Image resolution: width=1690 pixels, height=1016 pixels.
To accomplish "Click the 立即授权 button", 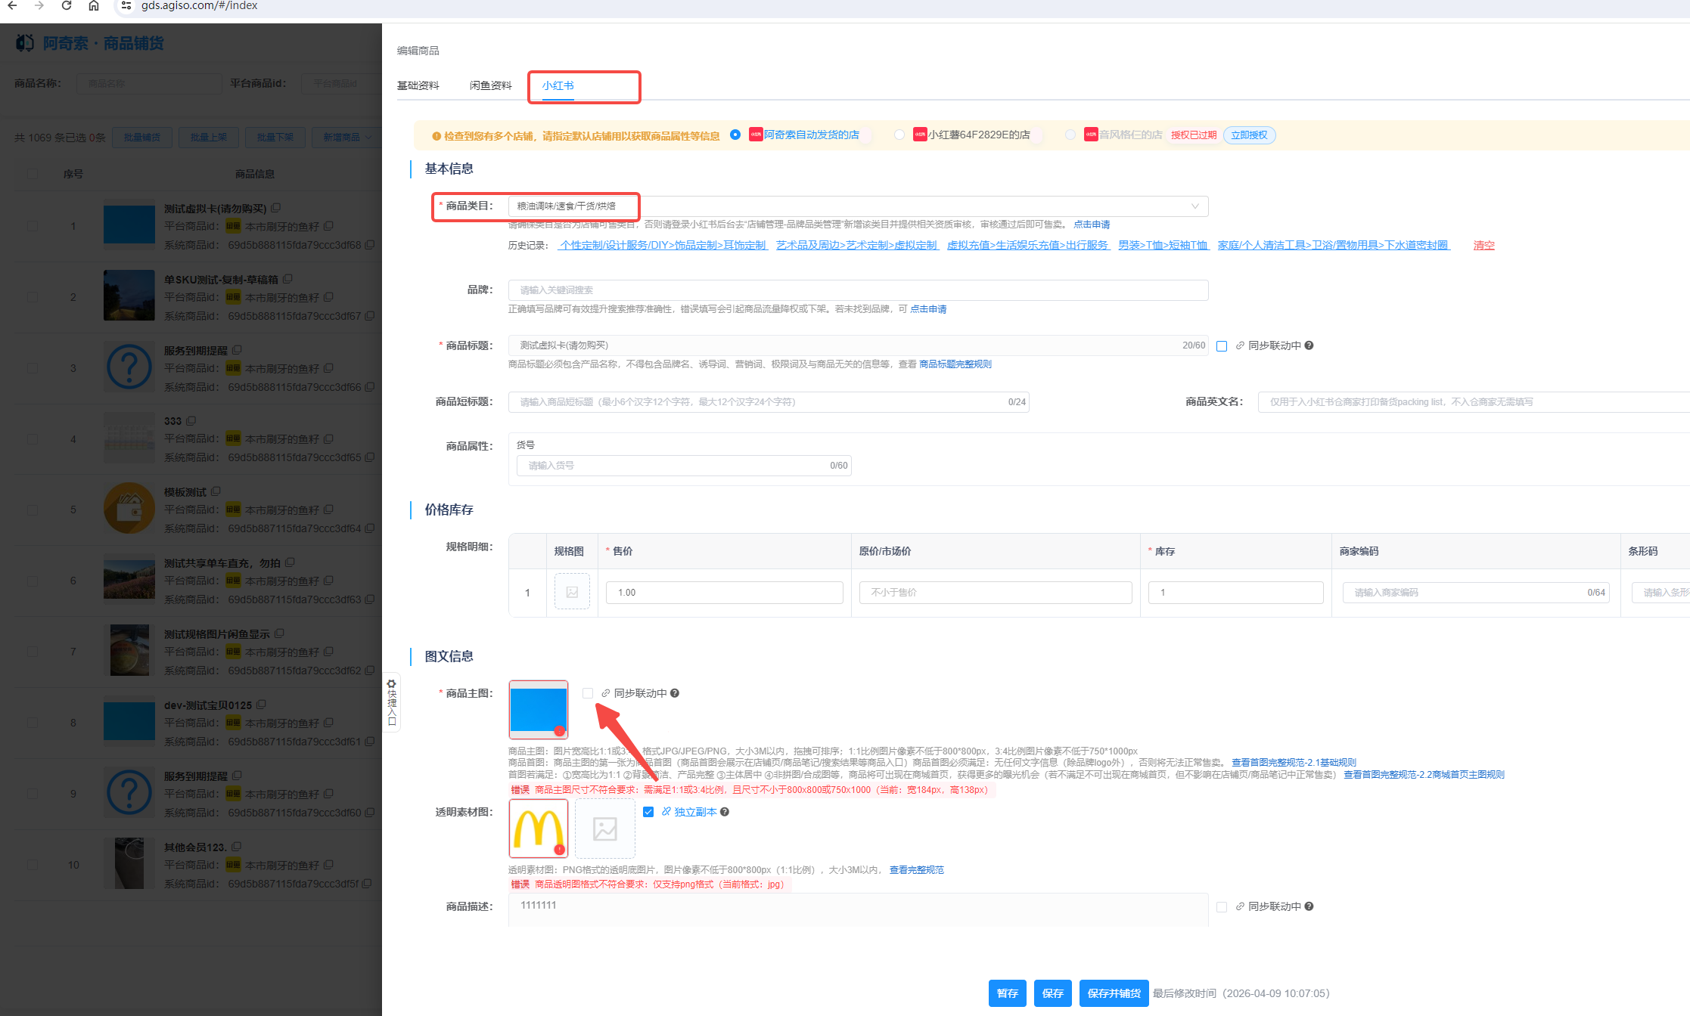I will 1248,135.
